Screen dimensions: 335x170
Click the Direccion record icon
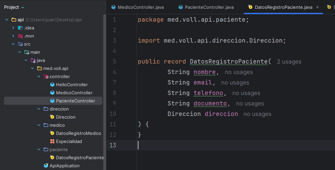(52, 117)
